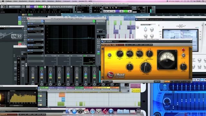
Task: Click the power button on blue plugin
Action: point(165,86)
